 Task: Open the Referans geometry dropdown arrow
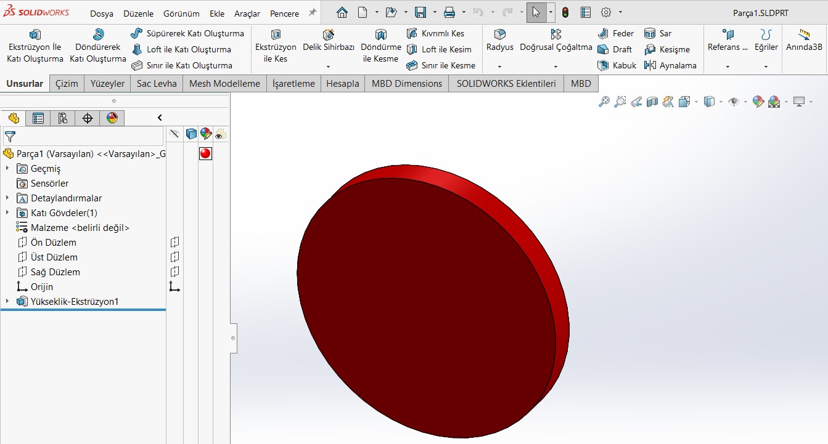(728, 67)
